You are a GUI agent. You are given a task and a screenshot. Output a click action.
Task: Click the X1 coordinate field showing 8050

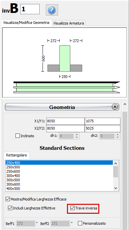tap(65, 121)
